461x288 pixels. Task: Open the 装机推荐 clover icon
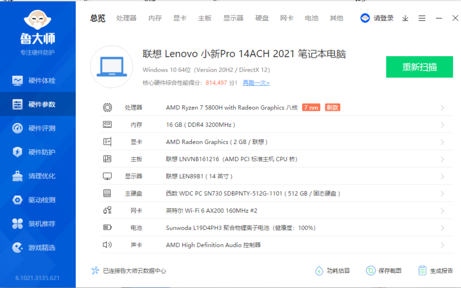coord(18,224)
